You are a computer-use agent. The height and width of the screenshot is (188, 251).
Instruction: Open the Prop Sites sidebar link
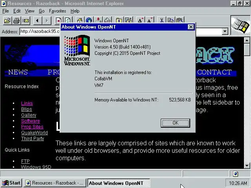[x=32, y=127]
